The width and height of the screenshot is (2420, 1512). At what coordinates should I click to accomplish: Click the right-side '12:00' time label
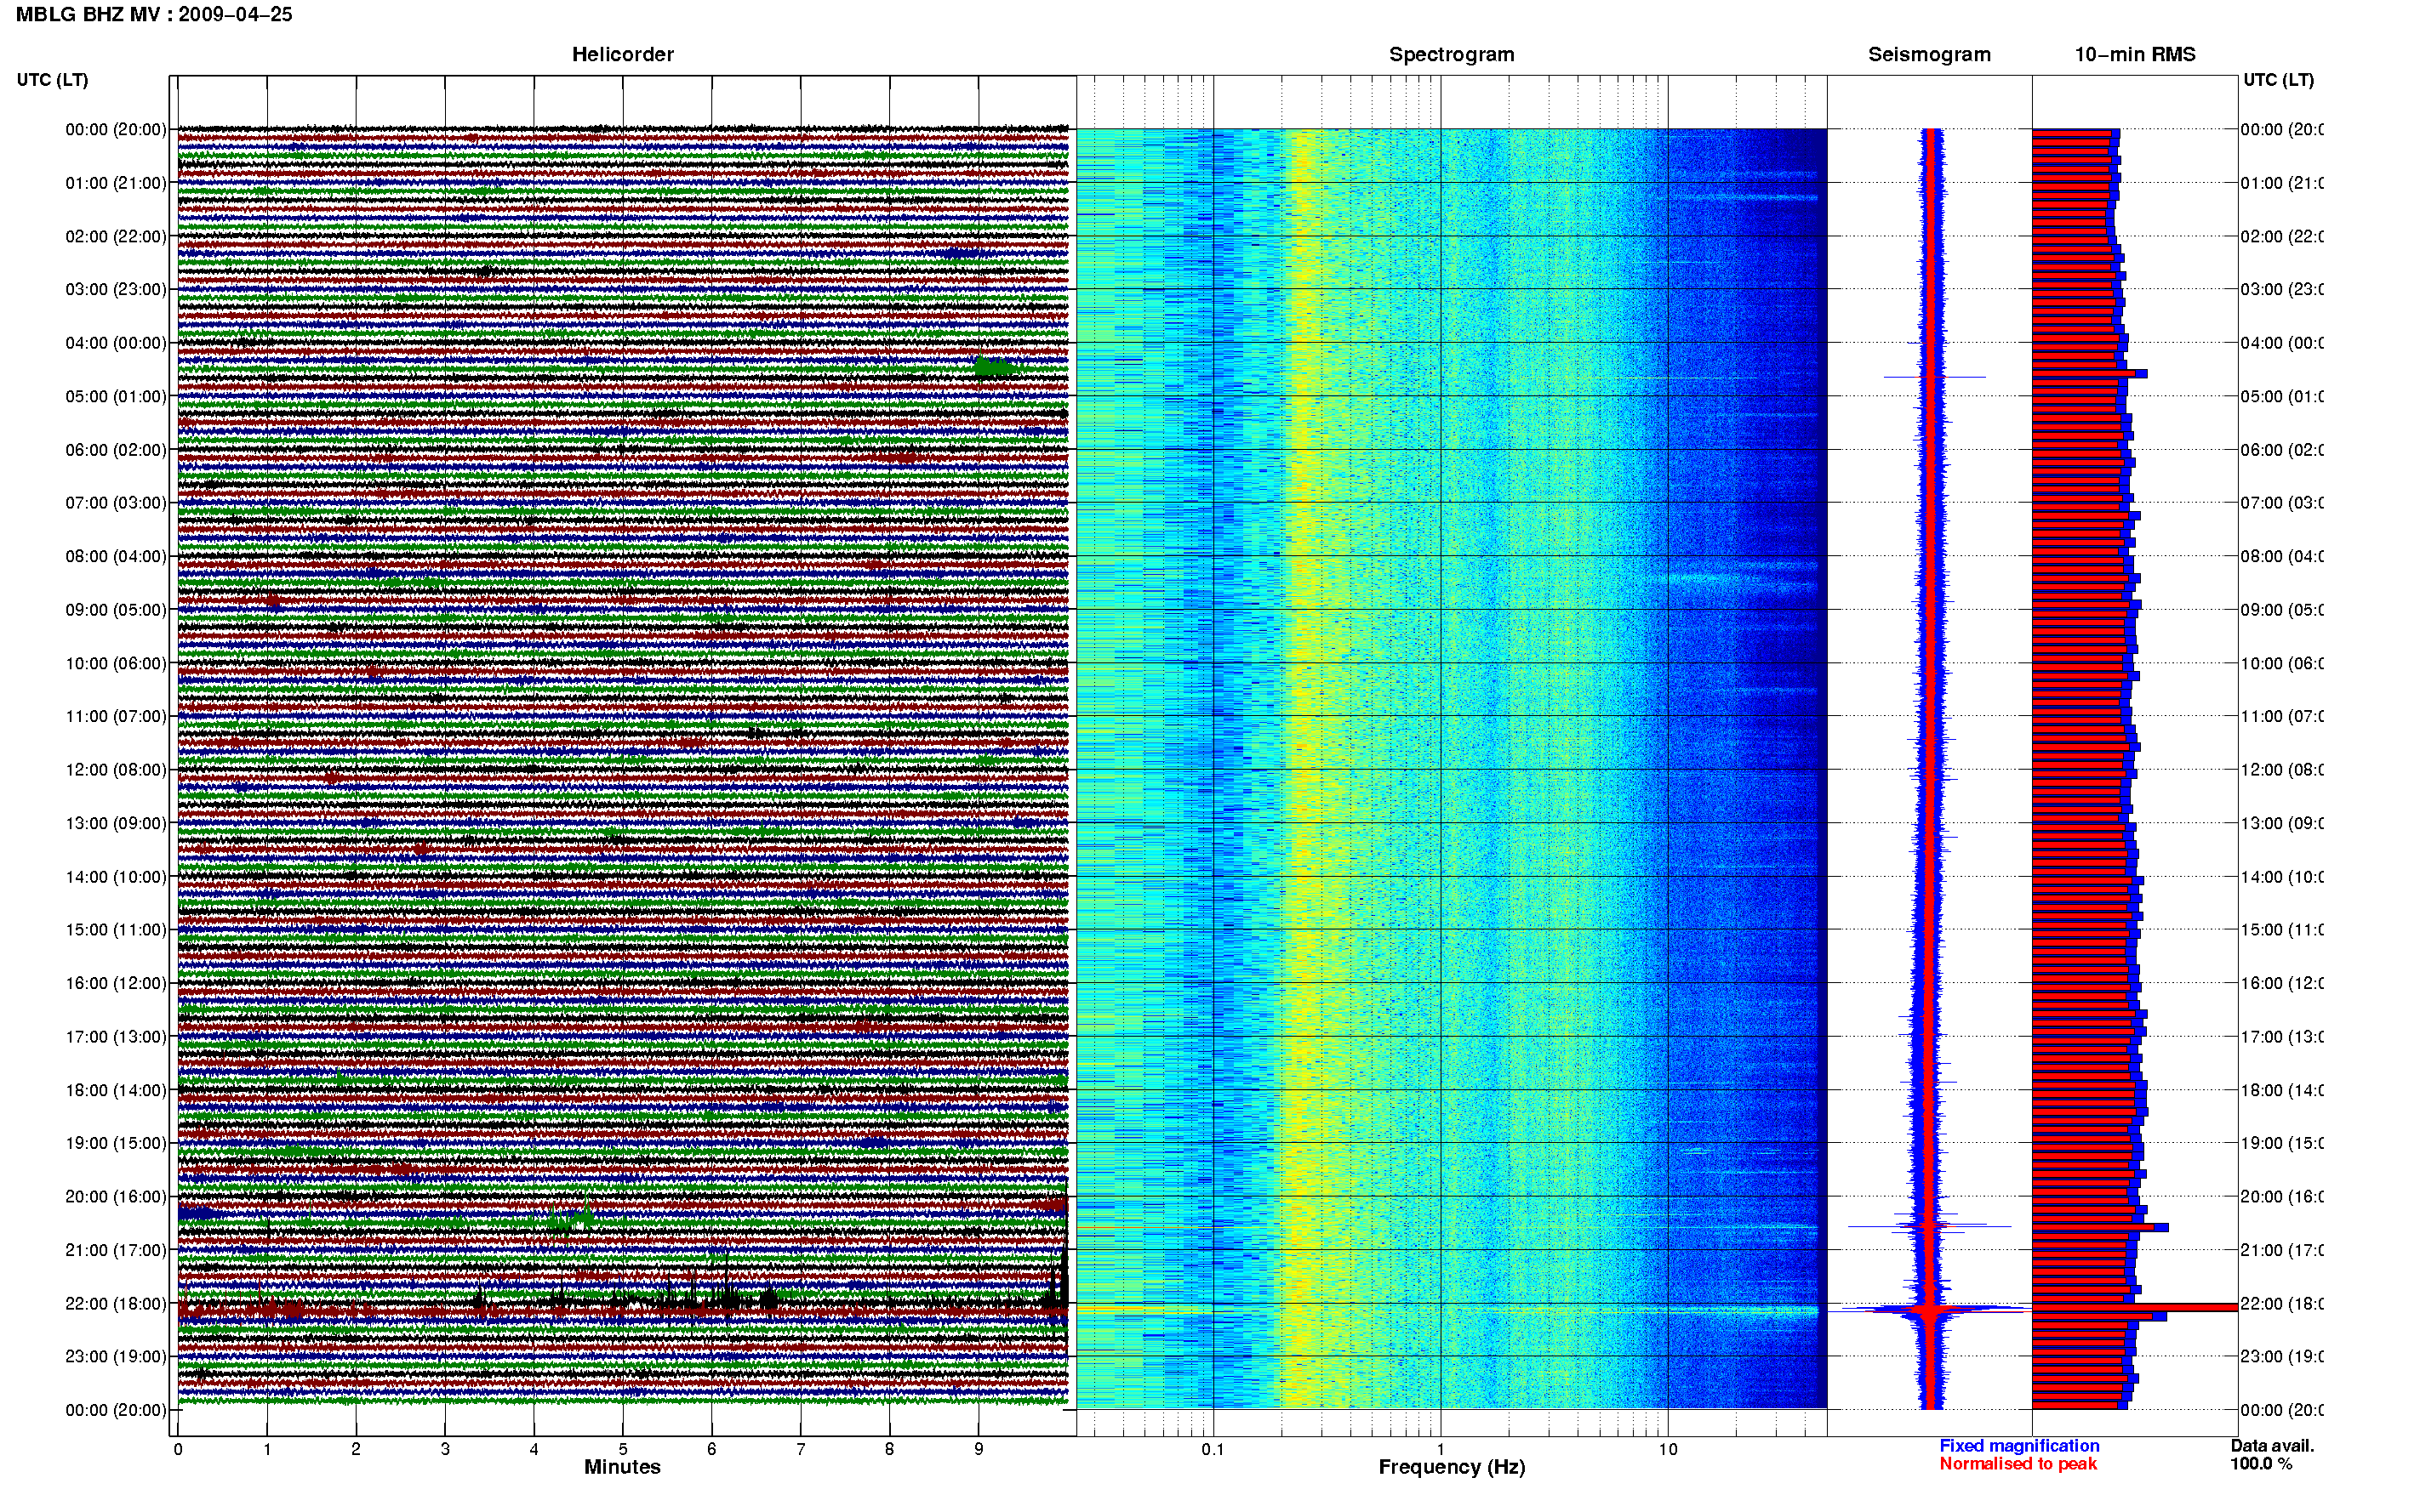pyautogui.click(x=2282, y=769)
